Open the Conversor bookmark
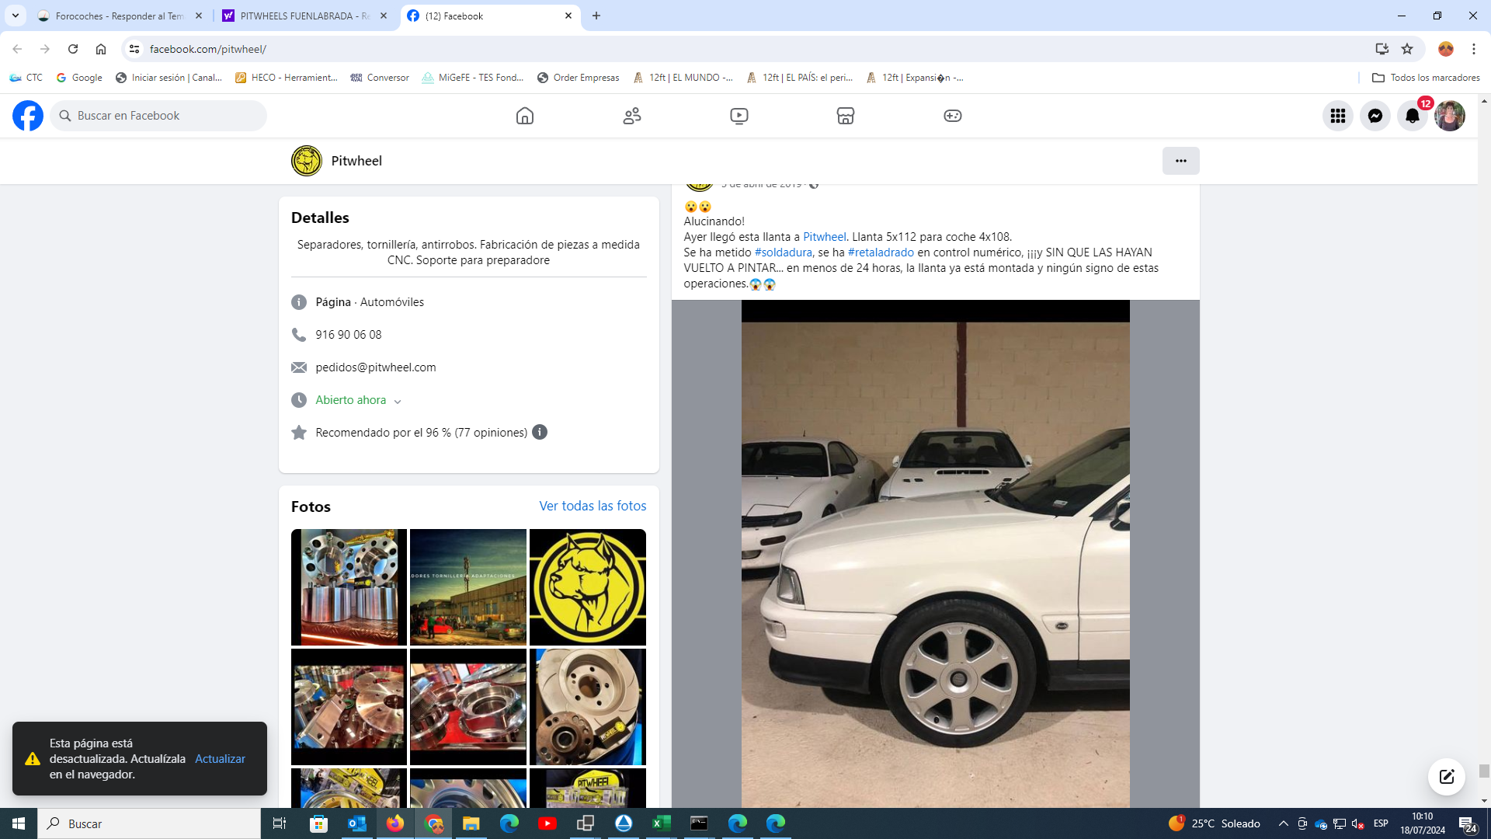 (x=380, y=78)
